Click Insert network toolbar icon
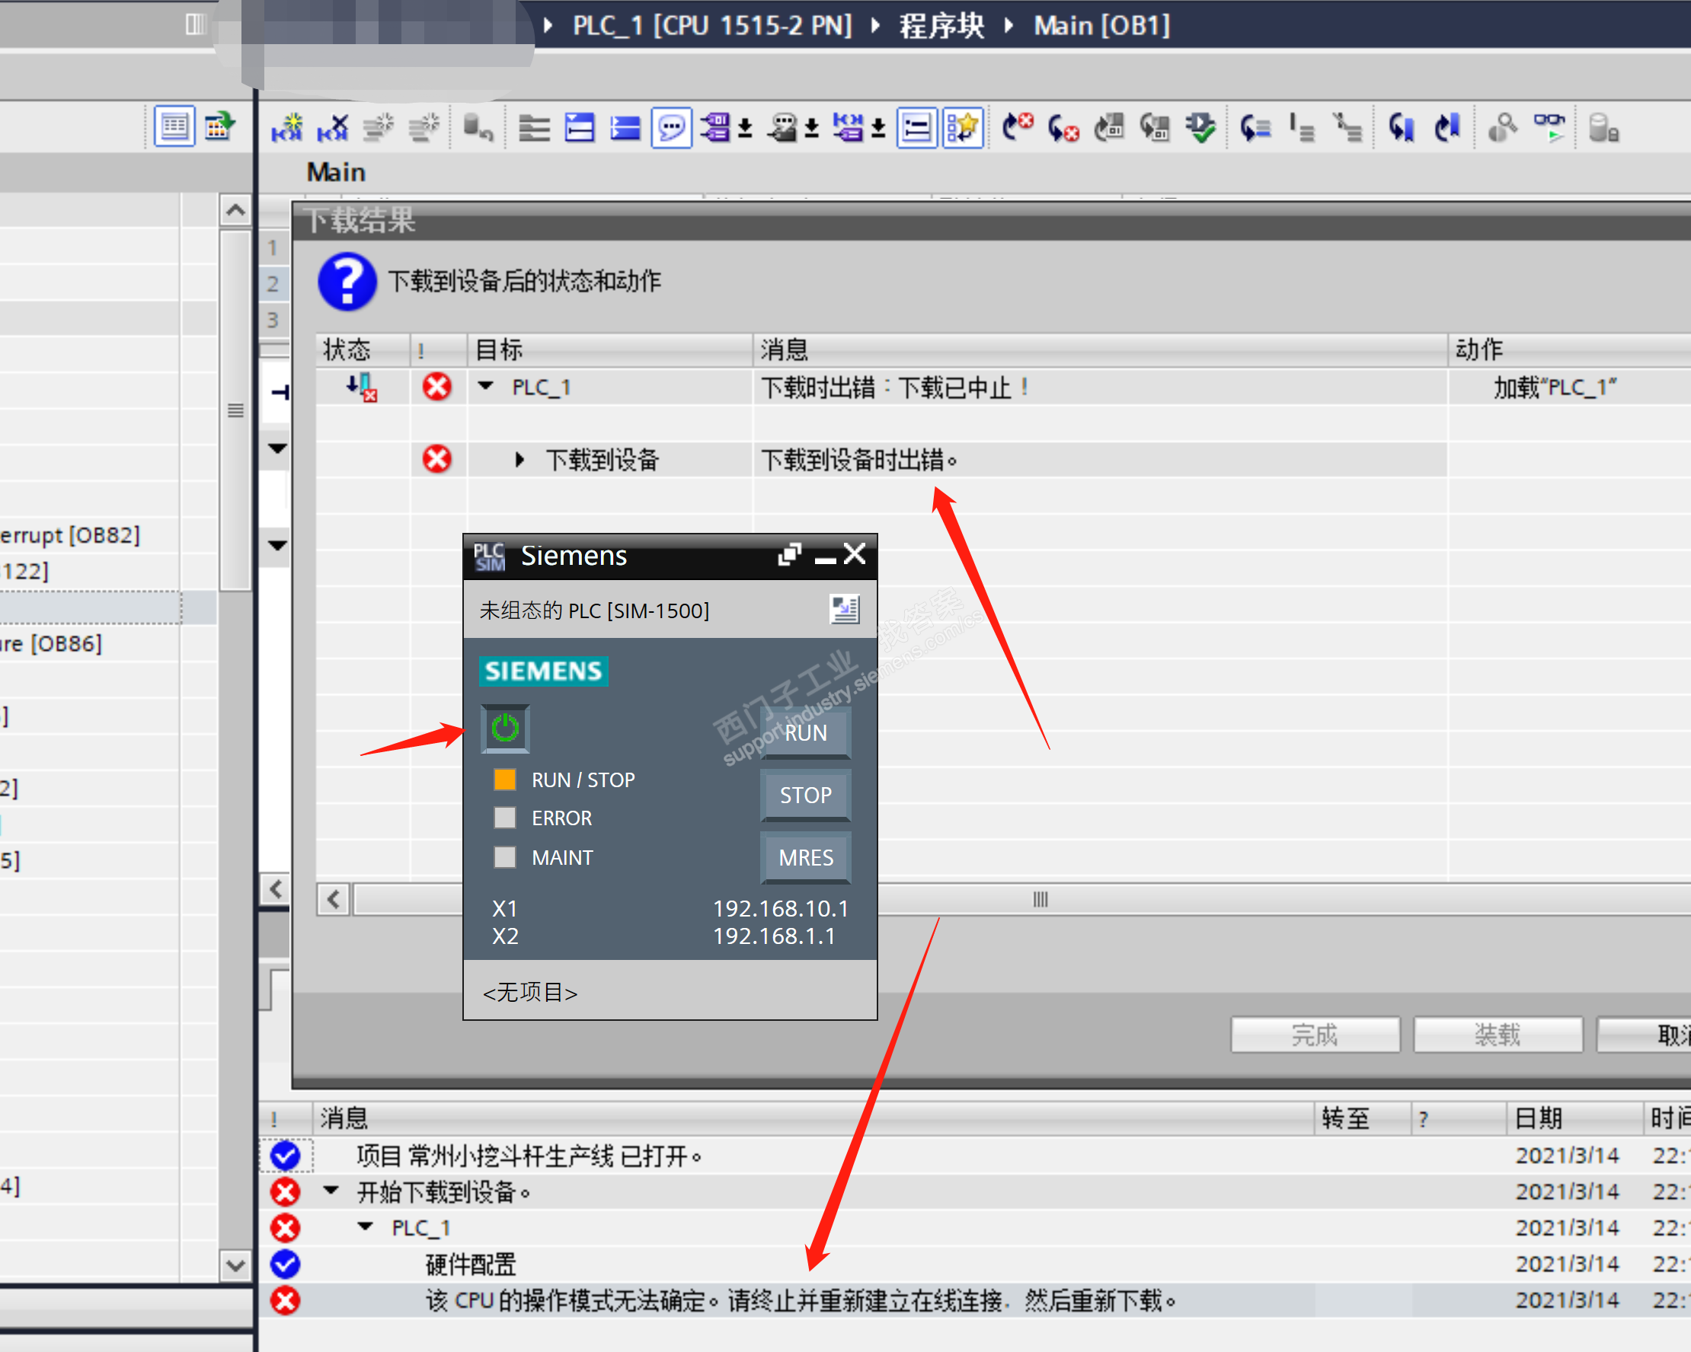 click(287, 127)
